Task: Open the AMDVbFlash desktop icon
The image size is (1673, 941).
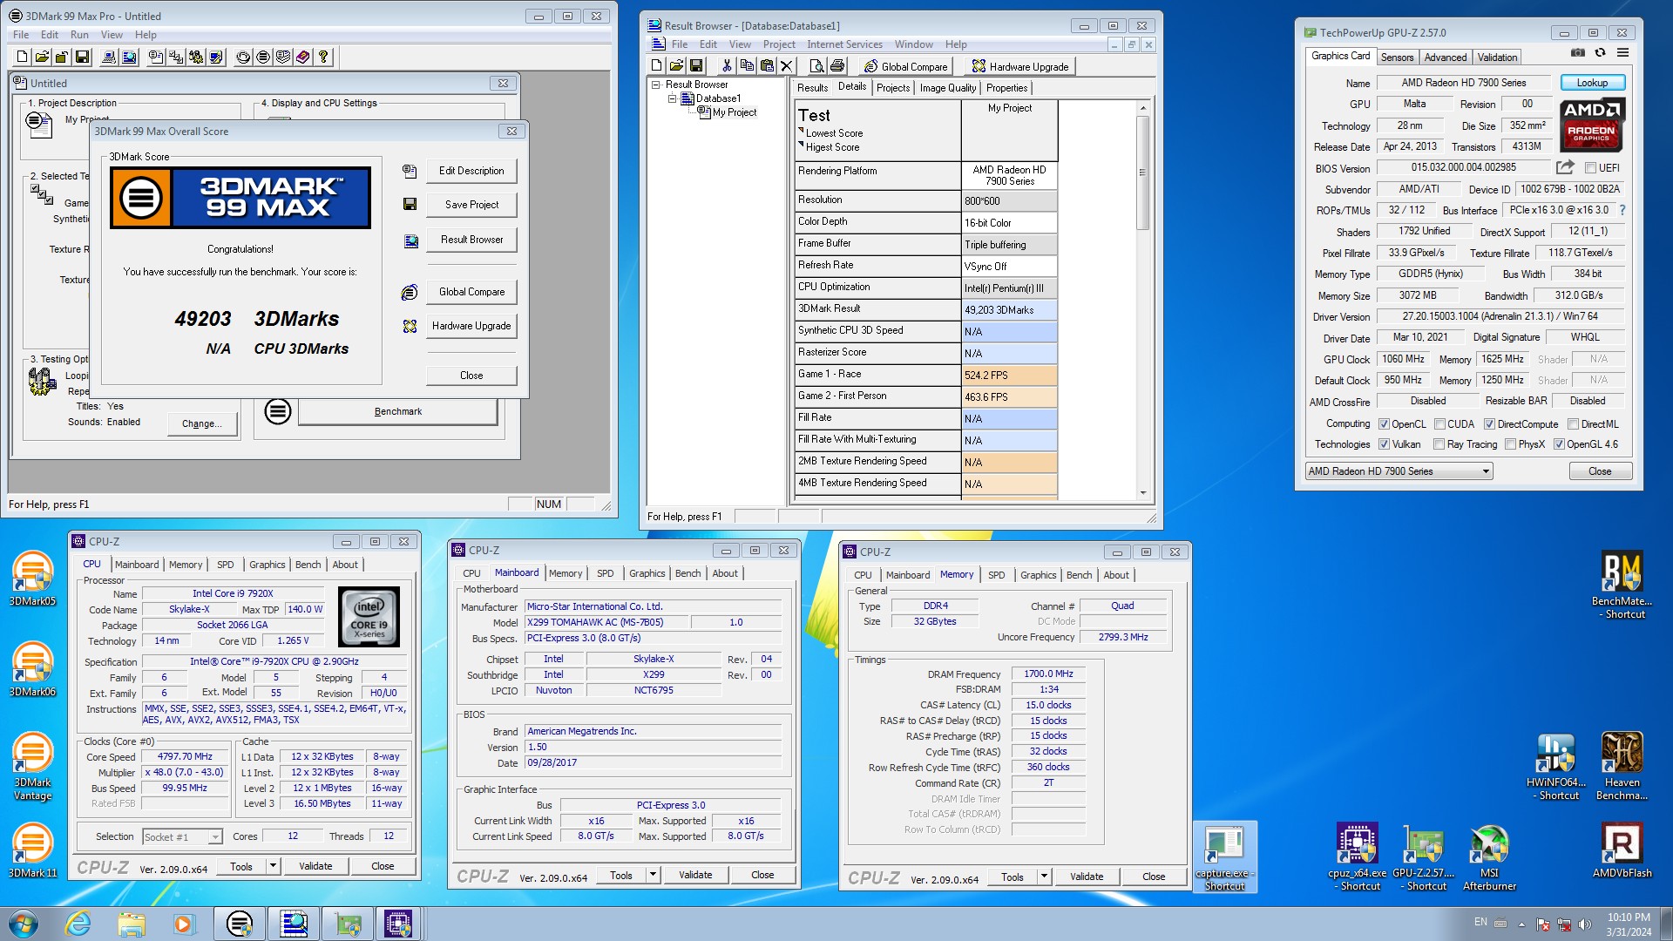Action: 1622,850
